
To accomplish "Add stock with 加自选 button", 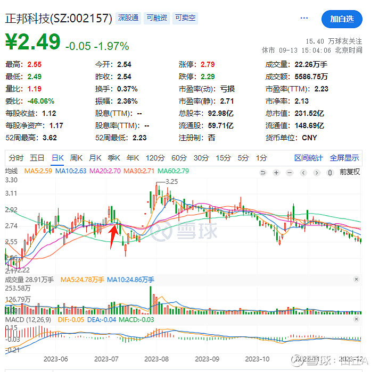I will (x=342, y=19).
